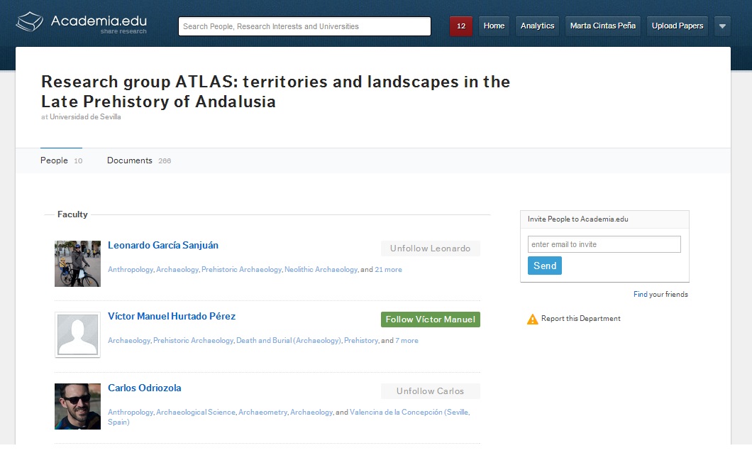Toggle Unfollow Carlos button
Screen dimensions: 752x453
point(430,391)
